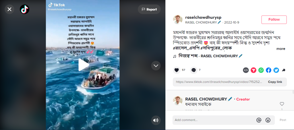Close the video viewer
Screen dimensions: 294x130
click(x=9, y=9)
